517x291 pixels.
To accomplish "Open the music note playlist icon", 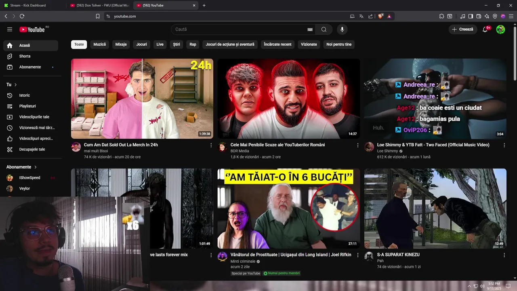I will 462,16.
